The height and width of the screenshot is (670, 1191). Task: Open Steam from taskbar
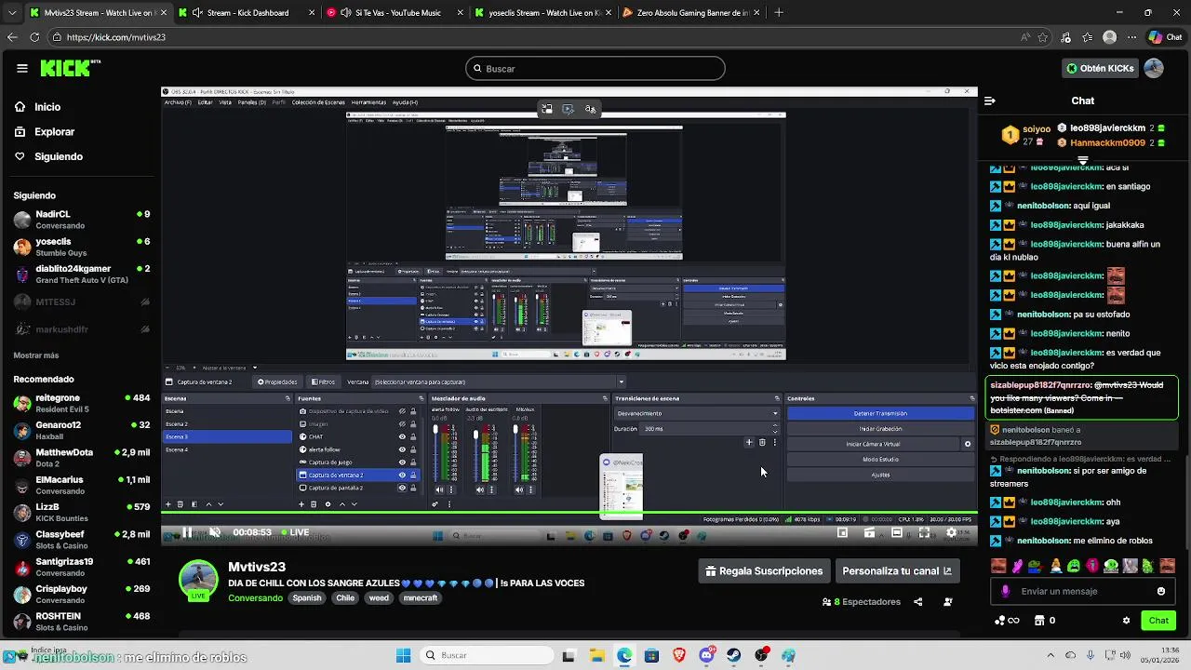click(734, 655)
